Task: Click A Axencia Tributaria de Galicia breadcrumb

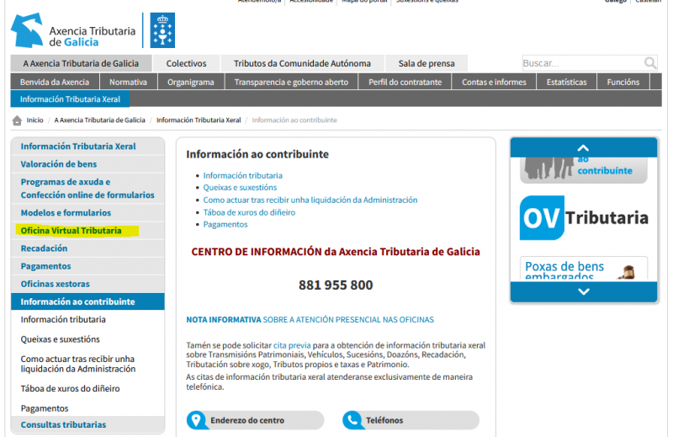Action: [99, 120]
